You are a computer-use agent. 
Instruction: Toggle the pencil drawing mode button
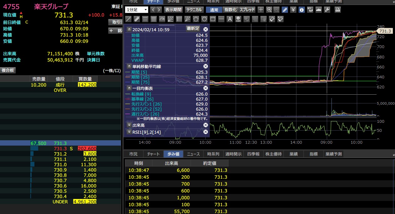point(285,10)
